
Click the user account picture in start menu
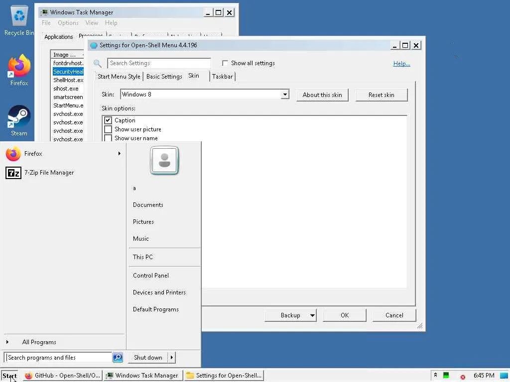click(164, 161)
